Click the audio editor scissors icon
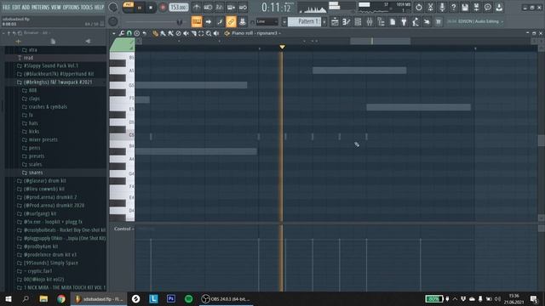The height and width of the screenshot is (306, 545). (x=430, y=8)
